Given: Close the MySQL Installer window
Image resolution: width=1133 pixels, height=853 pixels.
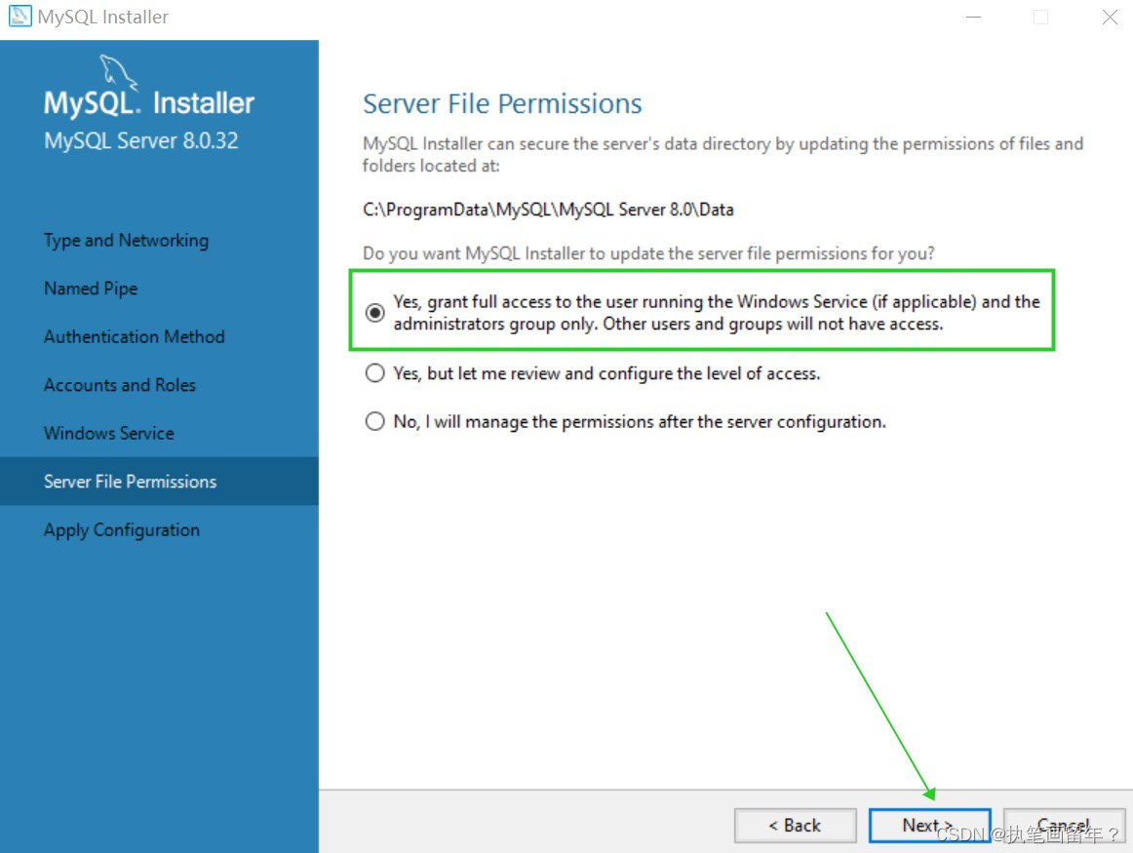Looking at the screenshot, I should coord(1110,17).
